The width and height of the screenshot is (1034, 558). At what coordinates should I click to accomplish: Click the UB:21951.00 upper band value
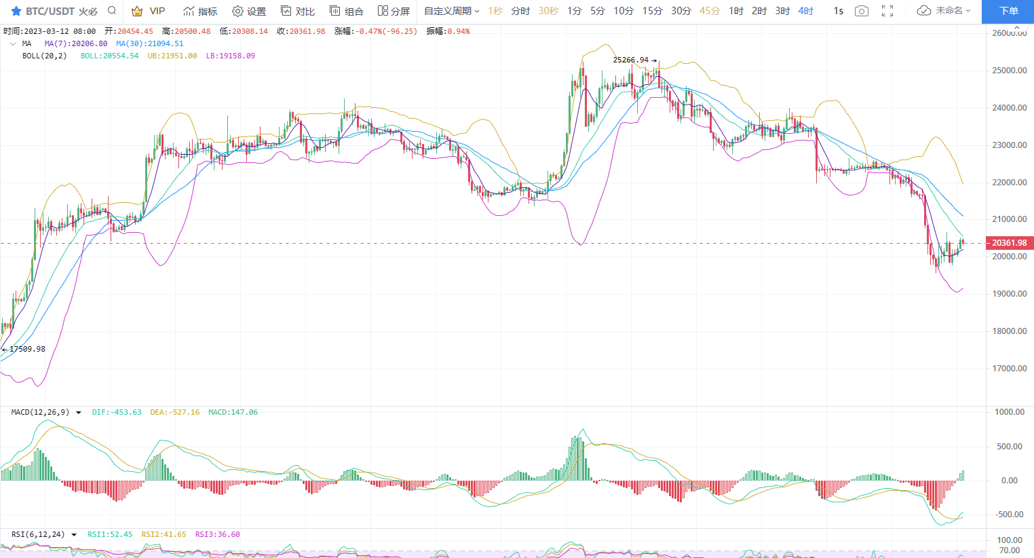172,56
